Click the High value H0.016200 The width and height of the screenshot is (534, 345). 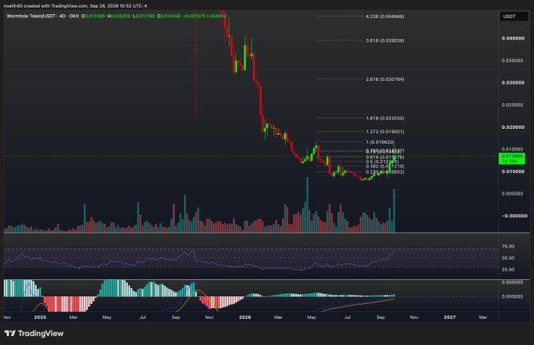point(119,16)
